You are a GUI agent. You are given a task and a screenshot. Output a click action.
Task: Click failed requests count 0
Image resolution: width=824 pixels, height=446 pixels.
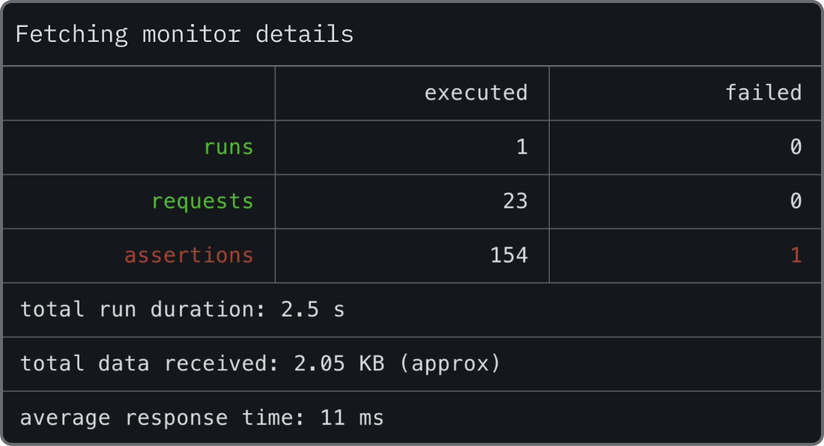pos(796,201)
